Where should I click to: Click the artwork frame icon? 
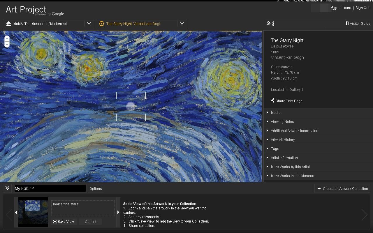point(101,24)
